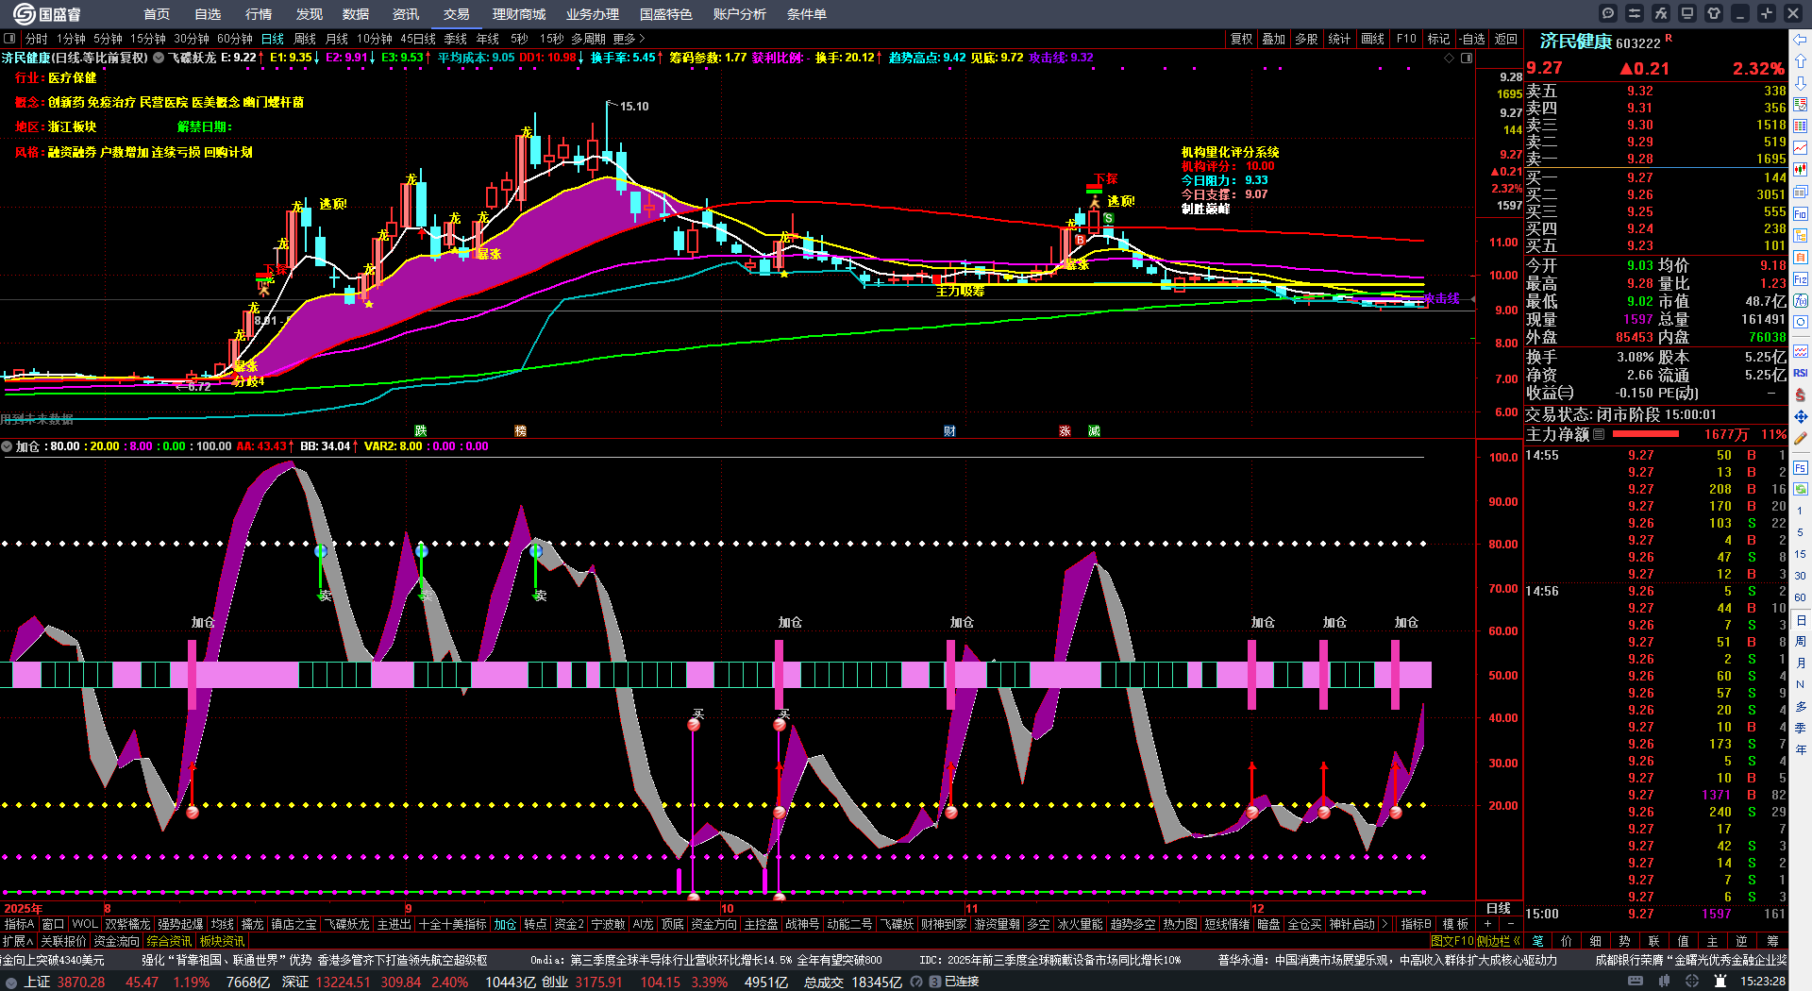Screen dimensions: 1812x991
Task: Expand the 扩展 panel at bottom left
Action: coord(18,940)
